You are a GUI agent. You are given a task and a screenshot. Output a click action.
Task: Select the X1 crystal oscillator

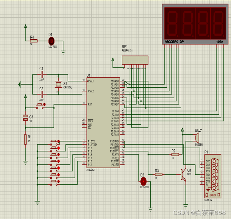click(58, 84)
